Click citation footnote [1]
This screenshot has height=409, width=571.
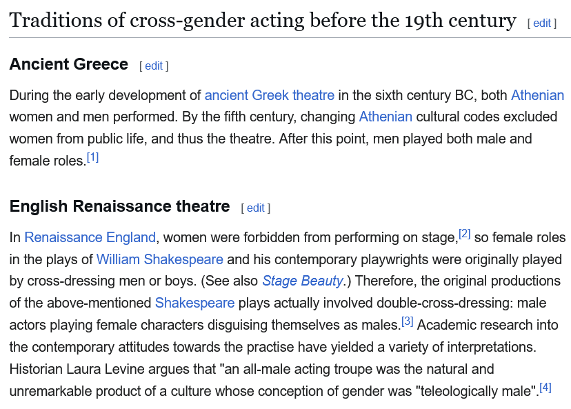pos(93,158)
